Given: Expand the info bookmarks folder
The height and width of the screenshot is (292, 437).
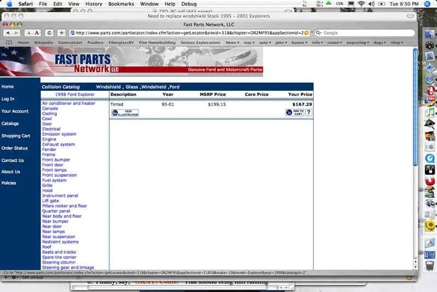Looking at the screenshot, I should pyautogui.click(x=317, y=43).
